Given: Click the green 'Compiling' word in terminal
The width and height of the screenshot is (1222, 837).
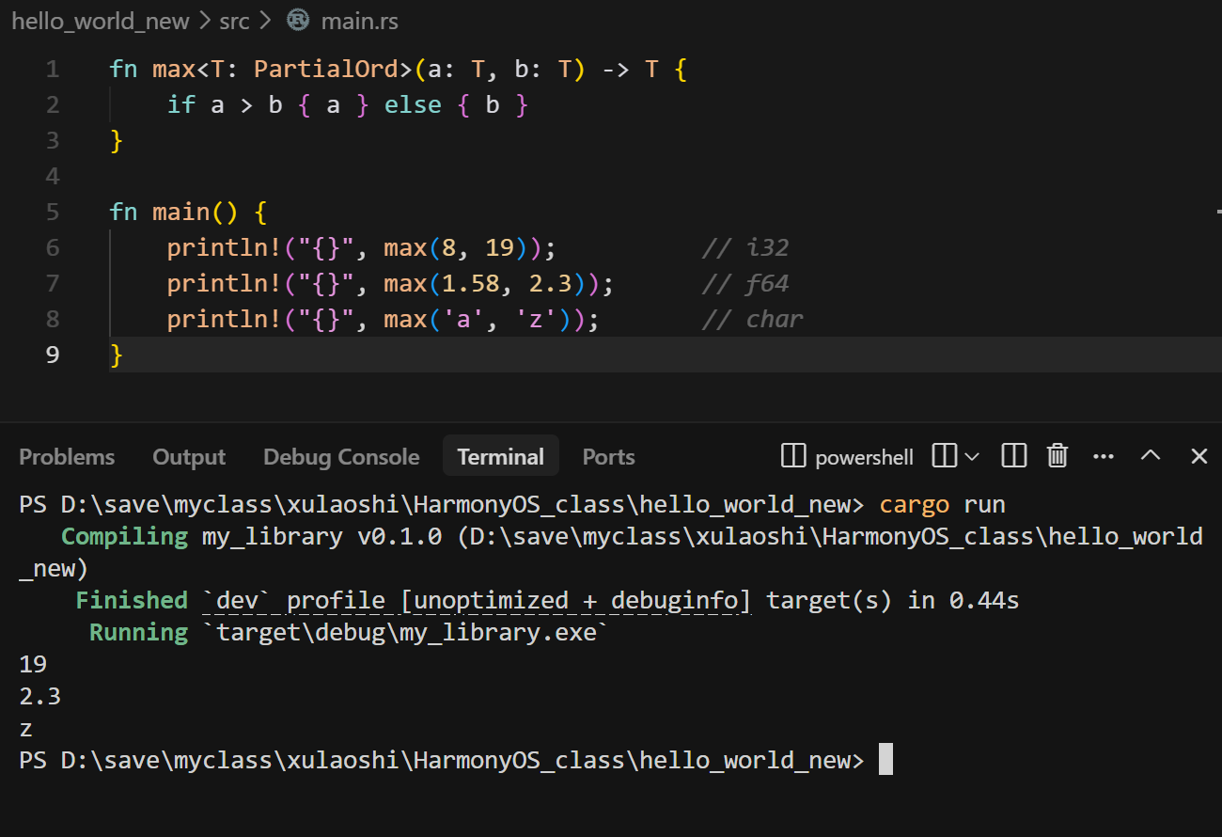Looking at the screenshot, I should [125, 536].
